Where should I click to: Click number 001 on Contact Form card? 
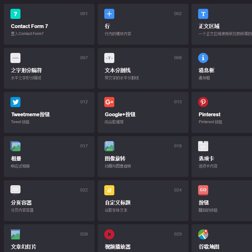tap(84, 14)
